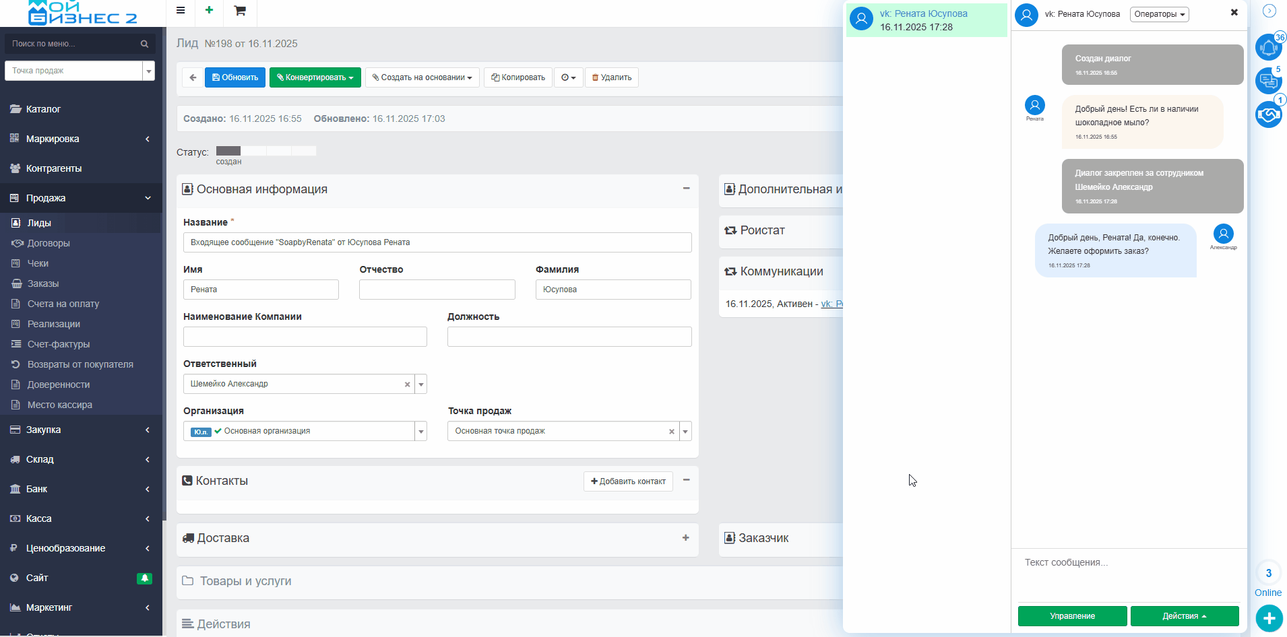Click the handshake deals icon on right

coord(1268,114)
